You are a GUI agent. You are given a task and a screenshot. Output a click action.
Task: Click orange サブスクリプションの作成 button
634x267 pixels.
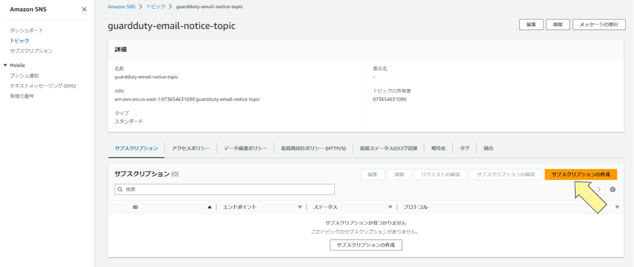pos(581,175)
